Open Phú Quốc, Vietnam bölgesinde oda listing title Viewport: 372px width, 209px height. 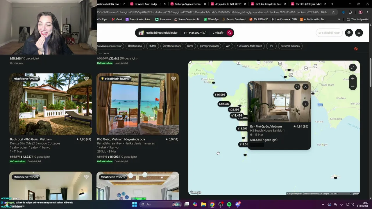click(x=121, y=139)
